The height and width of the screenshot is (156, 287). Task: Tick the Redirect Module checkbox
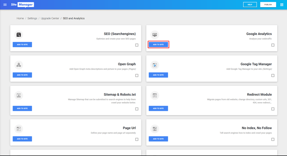pos(273,109)
